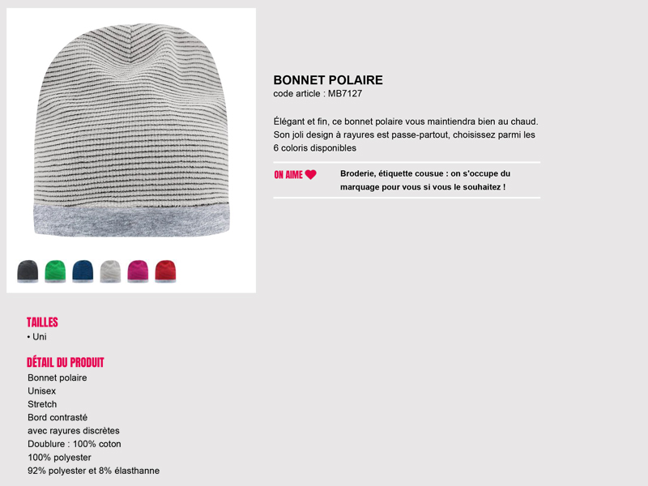Click the grey contrast brim of the beanie
648x486 pixels.
(131, 220)
